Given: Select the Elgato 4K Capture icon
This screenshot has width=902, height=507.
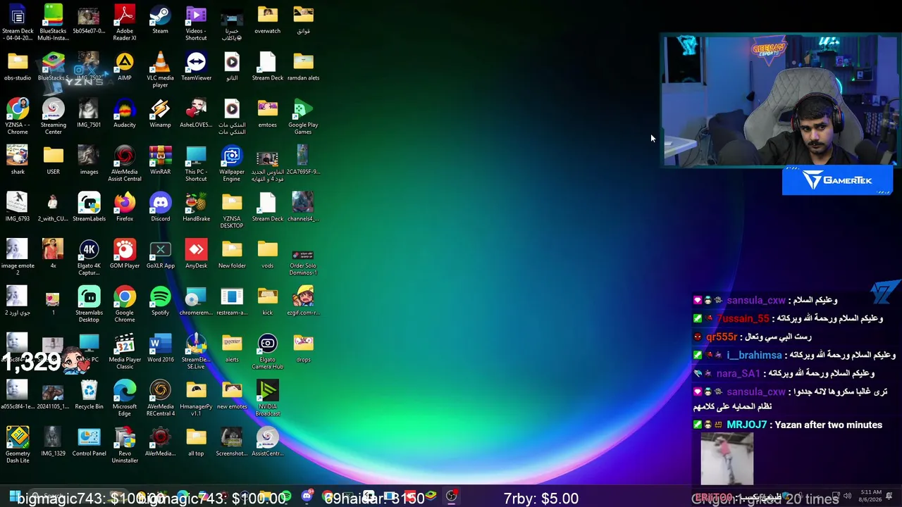Looking at the screenshot, I should tap(89, 258).
